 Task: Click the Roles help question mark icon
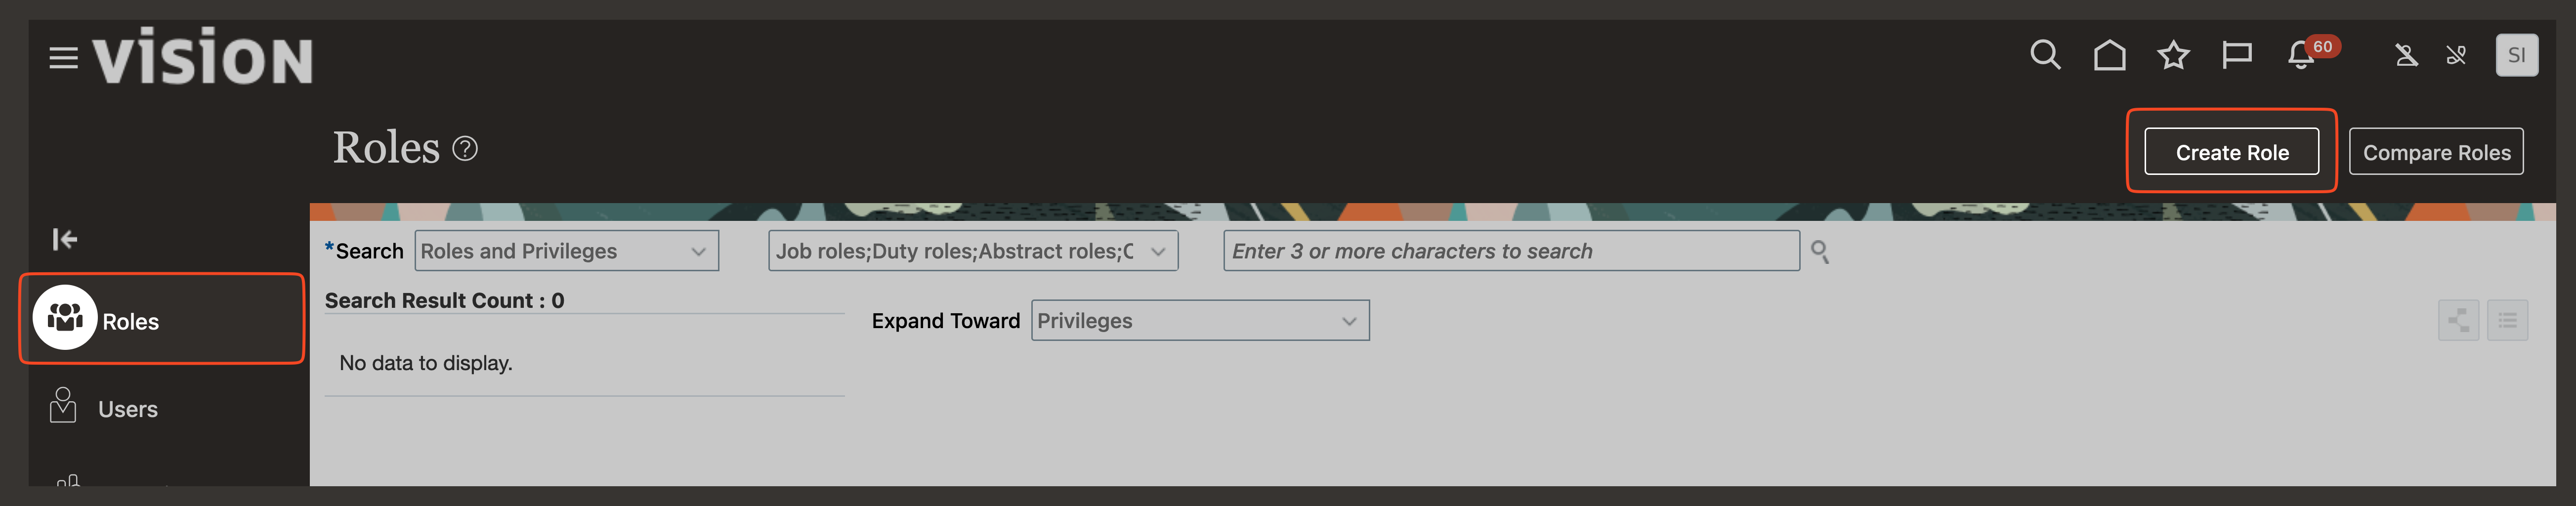[465, 149]
